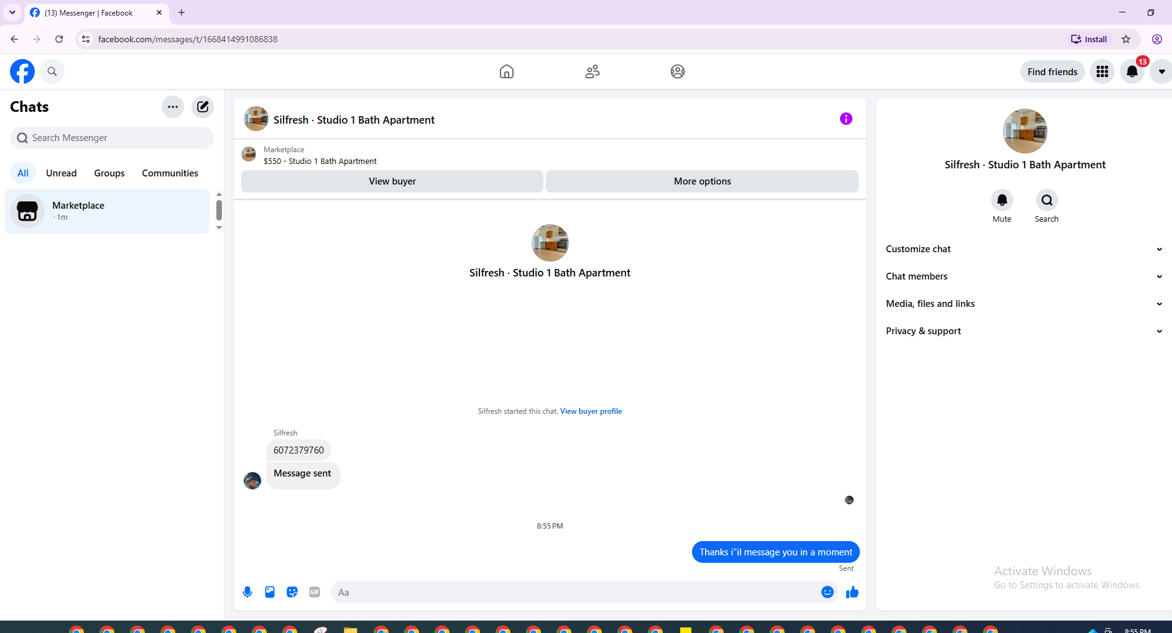Click the Install app button
The width and height of the screenshot is (1172, 633).
(x=1089, y=39)
